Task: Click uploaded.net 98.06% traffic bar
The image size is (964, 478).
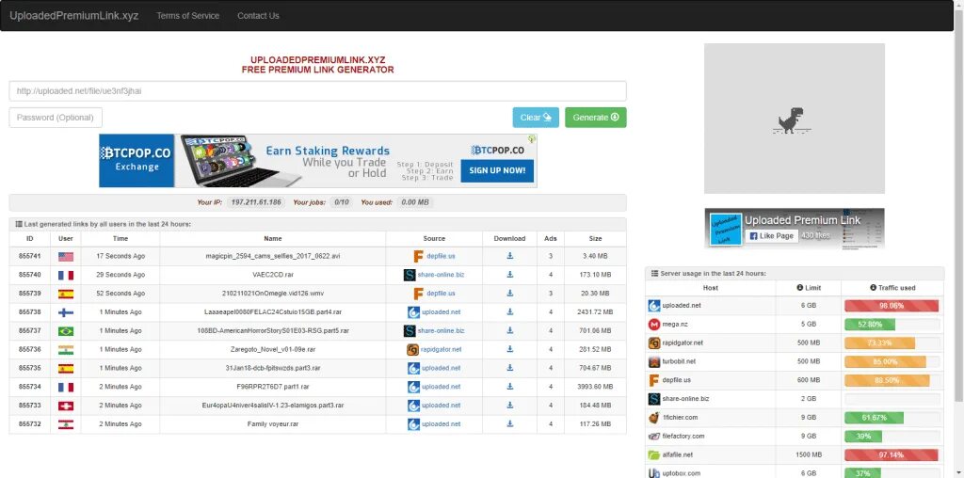Action: pos(892,306)
